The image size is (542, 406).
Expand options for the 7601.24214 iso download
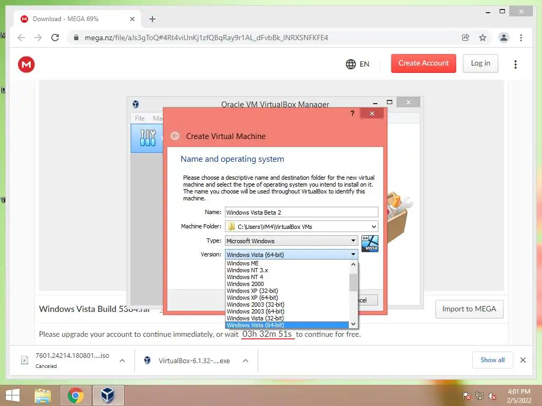point(122,361)
